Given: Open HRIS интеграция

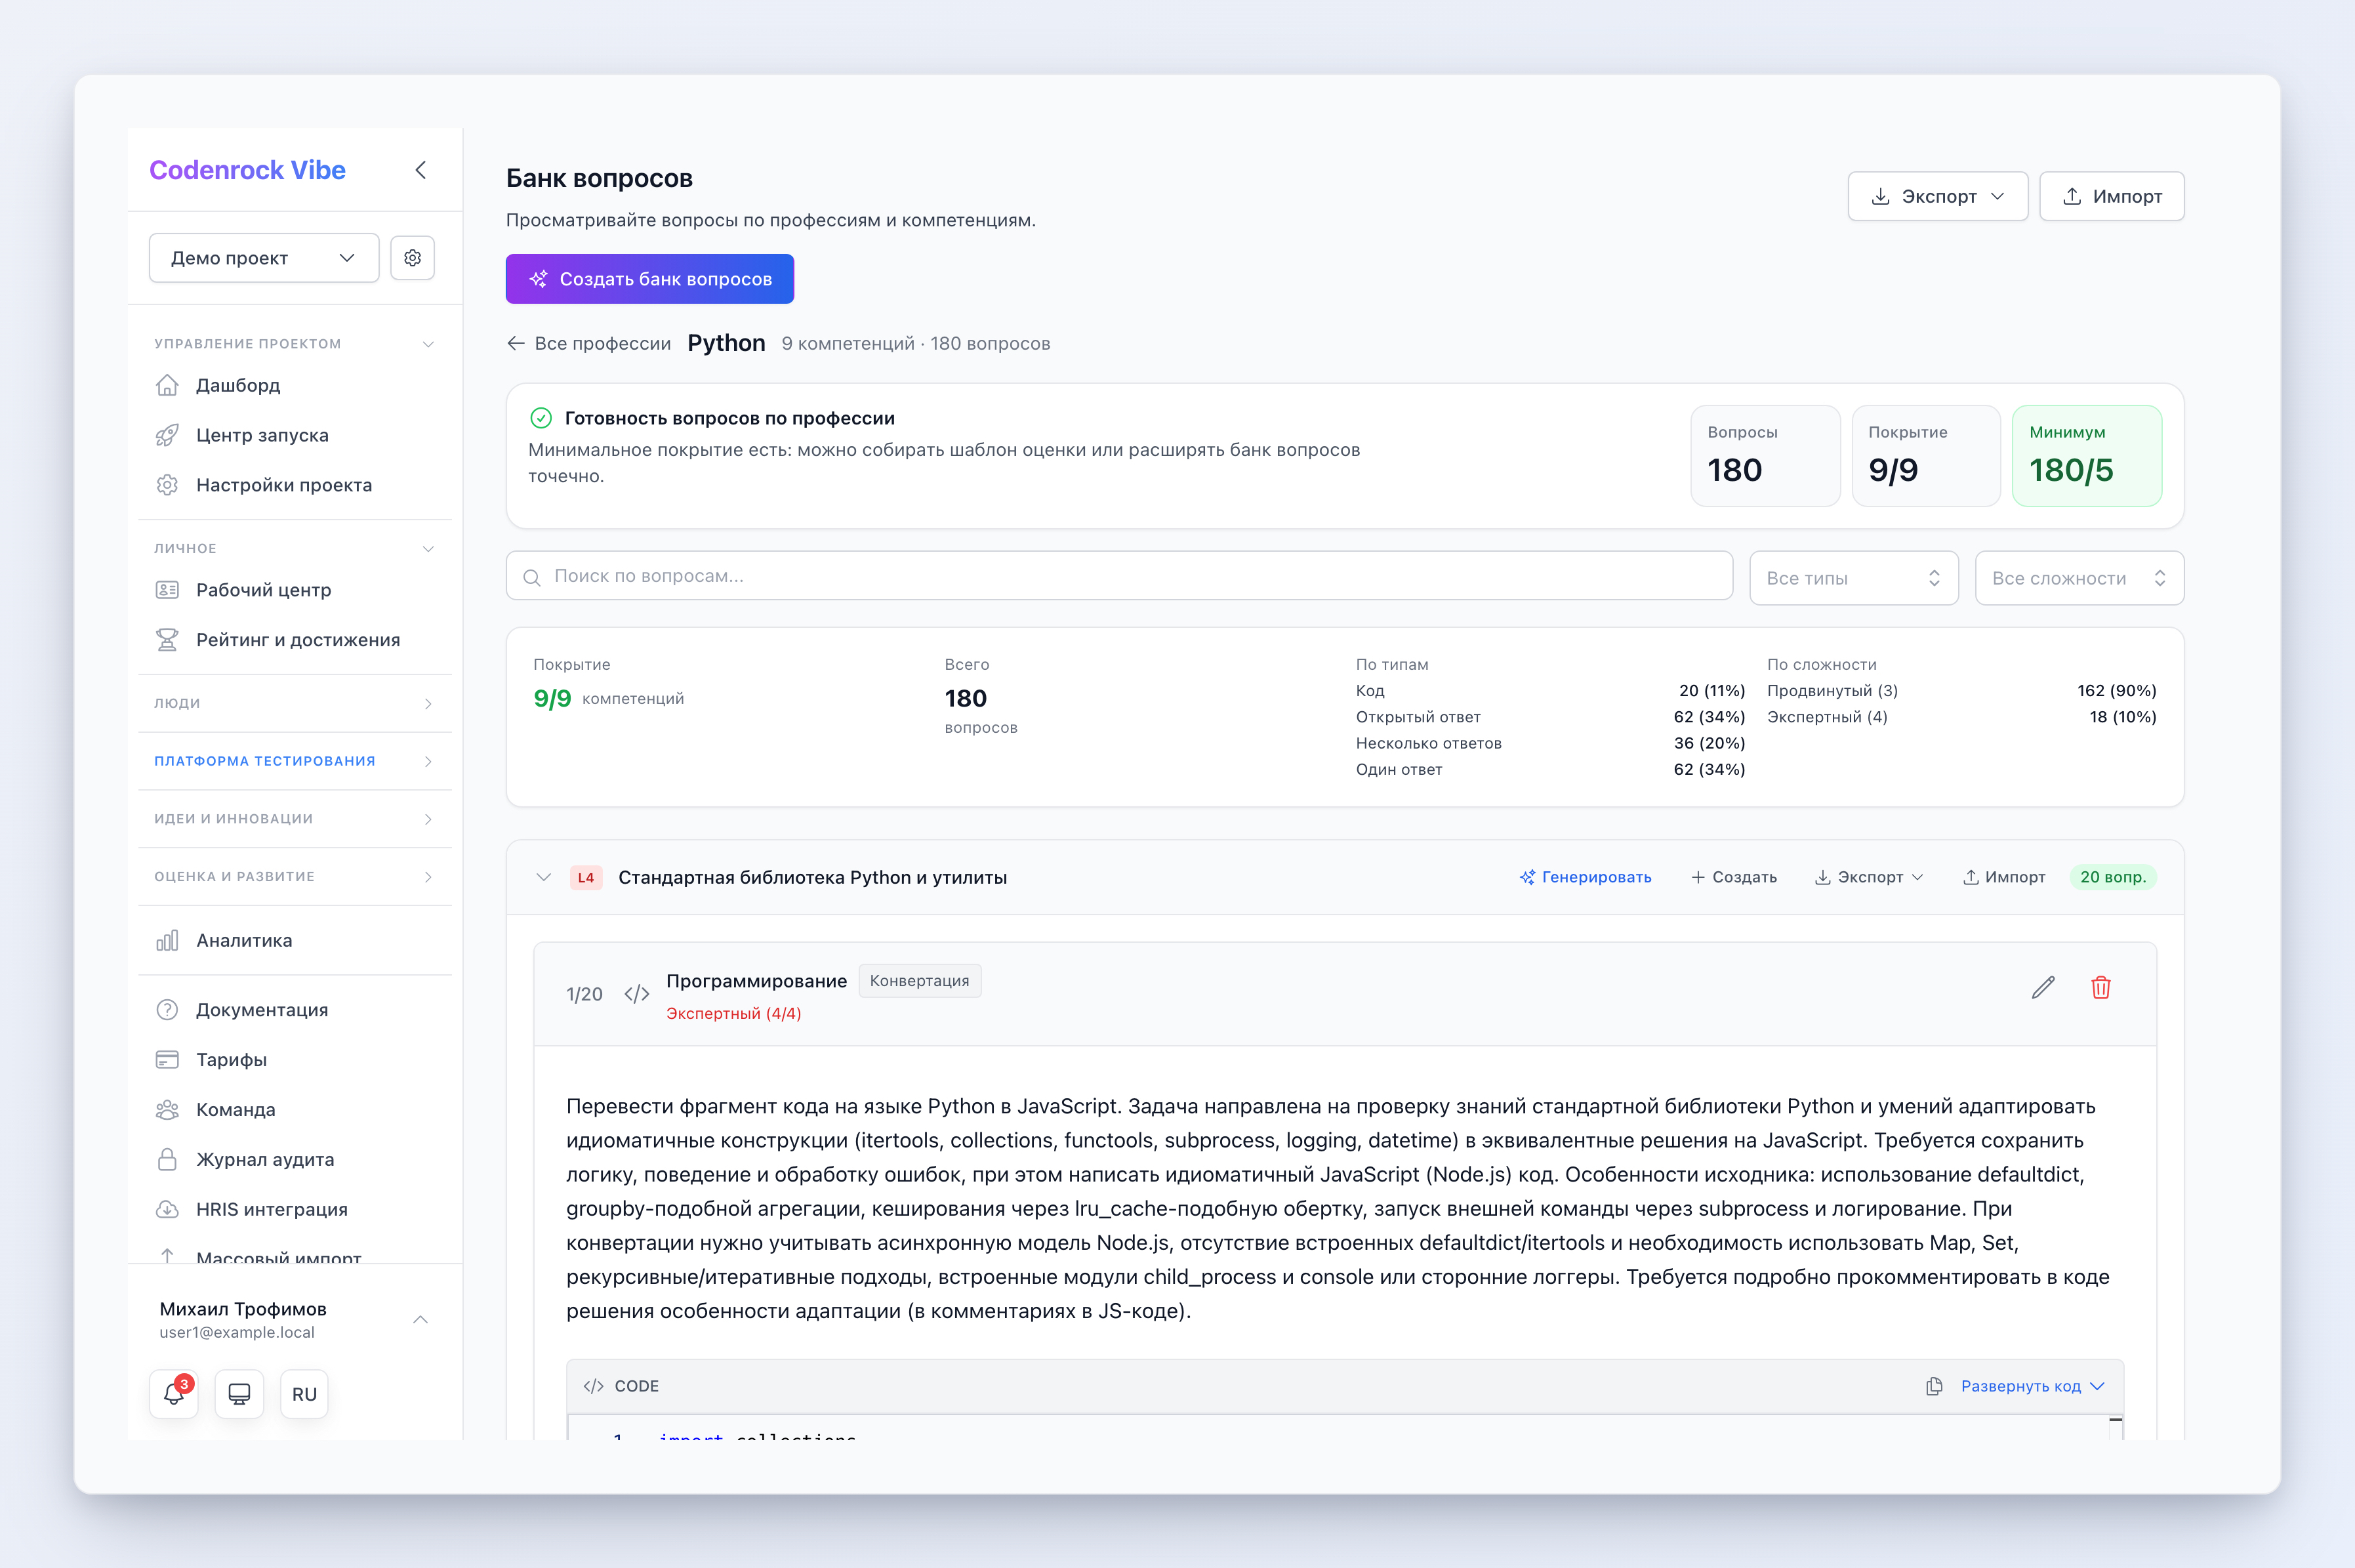Looking at the screenshot, I should (272, 1210).
